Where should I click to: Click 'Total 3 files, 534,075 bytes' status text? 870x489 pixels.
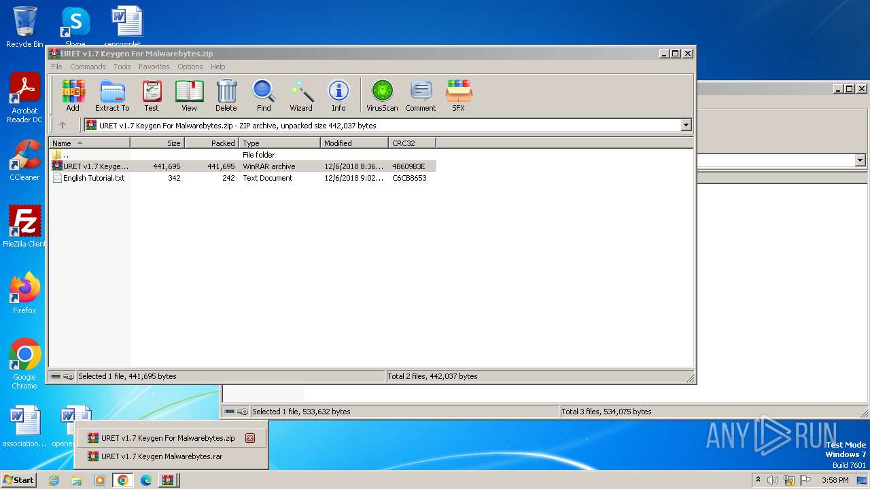tap(606, 412)
